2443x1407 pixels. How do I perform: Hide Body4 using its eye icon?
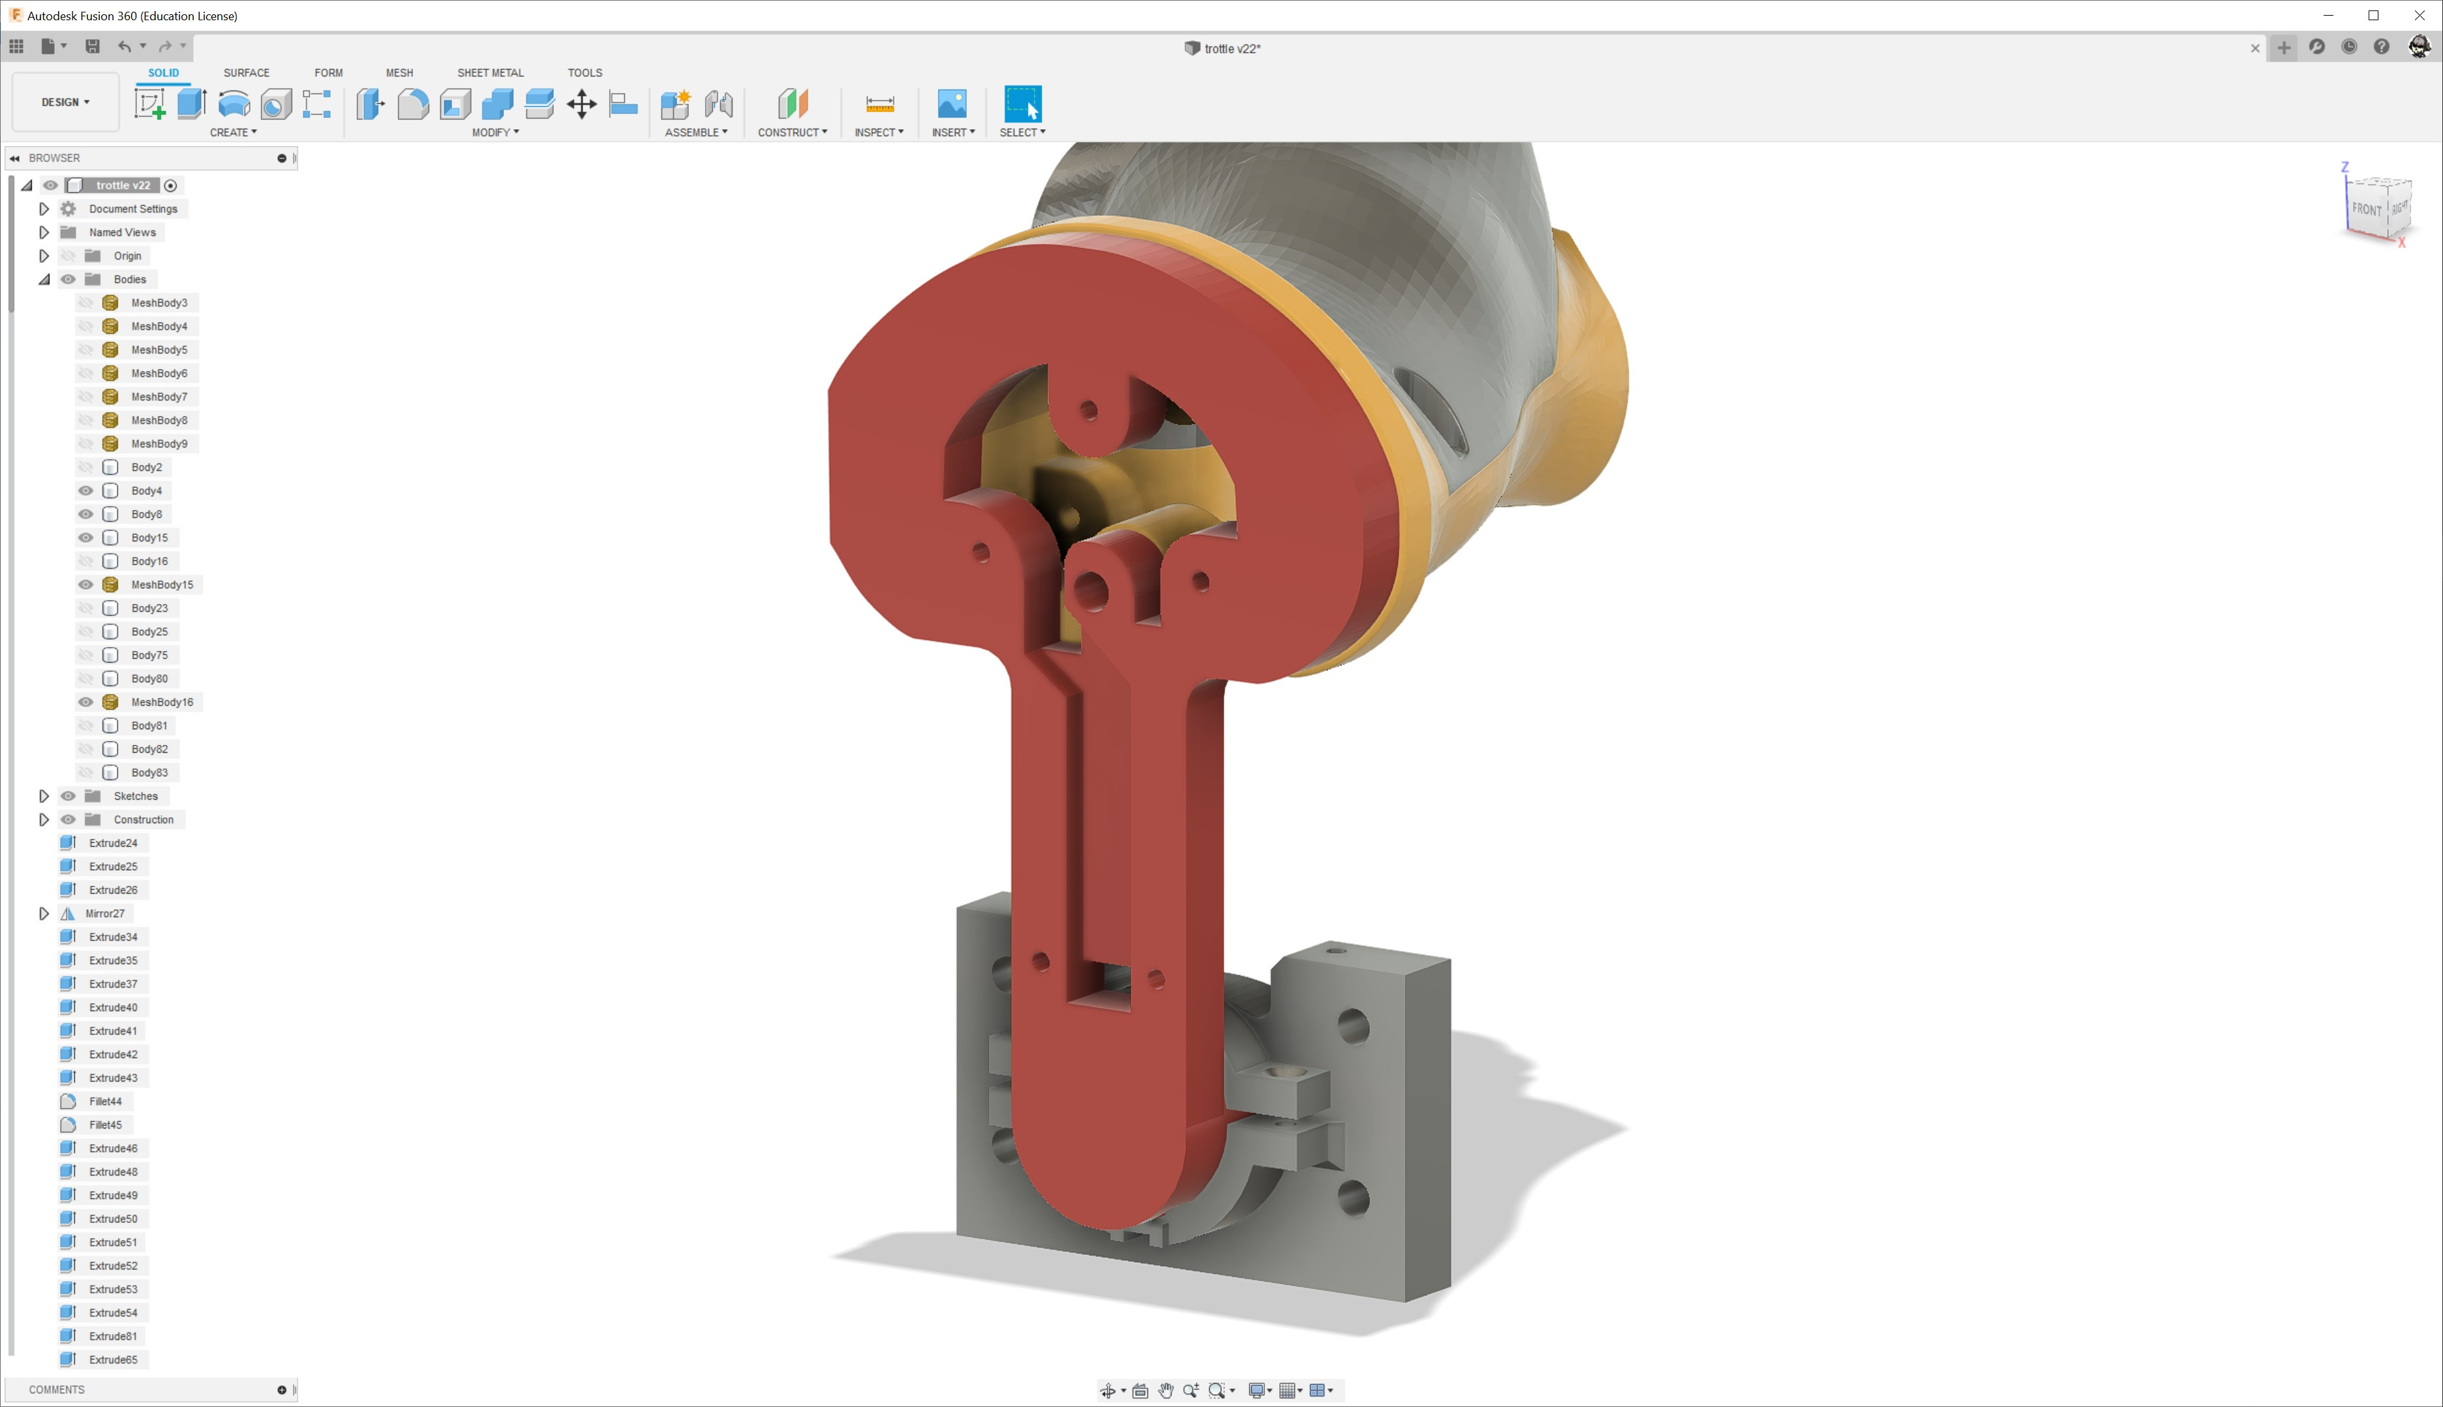(86, 491)
